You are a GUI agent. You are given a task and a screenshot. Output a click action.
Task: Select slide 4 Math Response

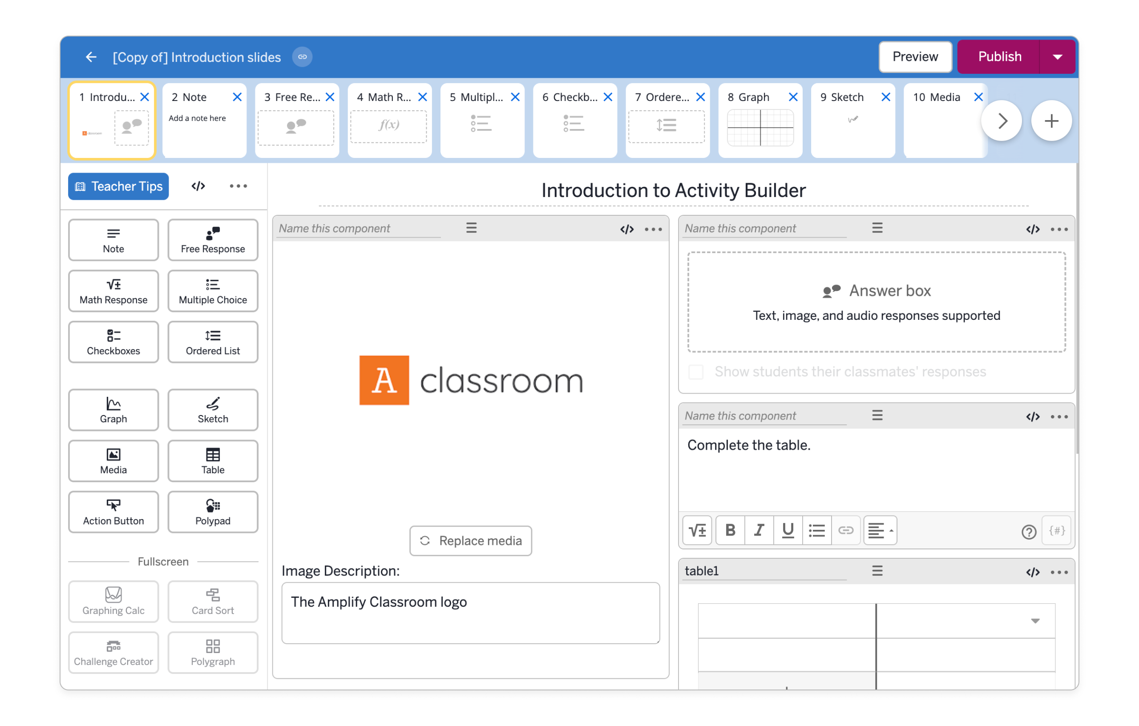click(390, 121)
